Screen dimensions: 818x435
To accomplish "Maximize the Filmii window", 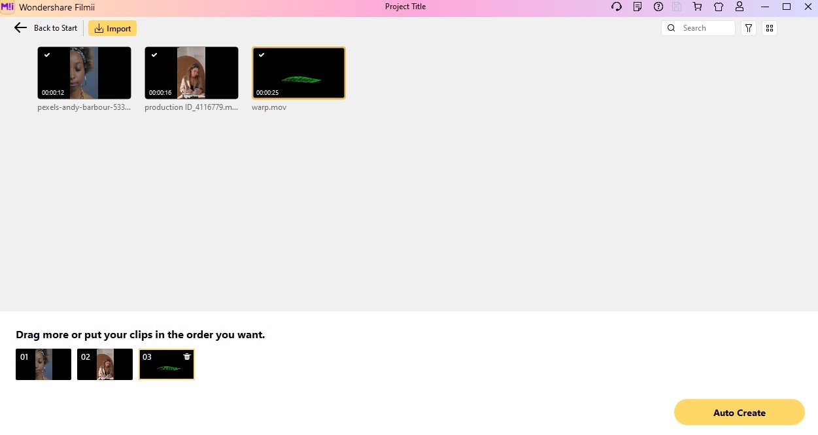I will tap(787, 7).
